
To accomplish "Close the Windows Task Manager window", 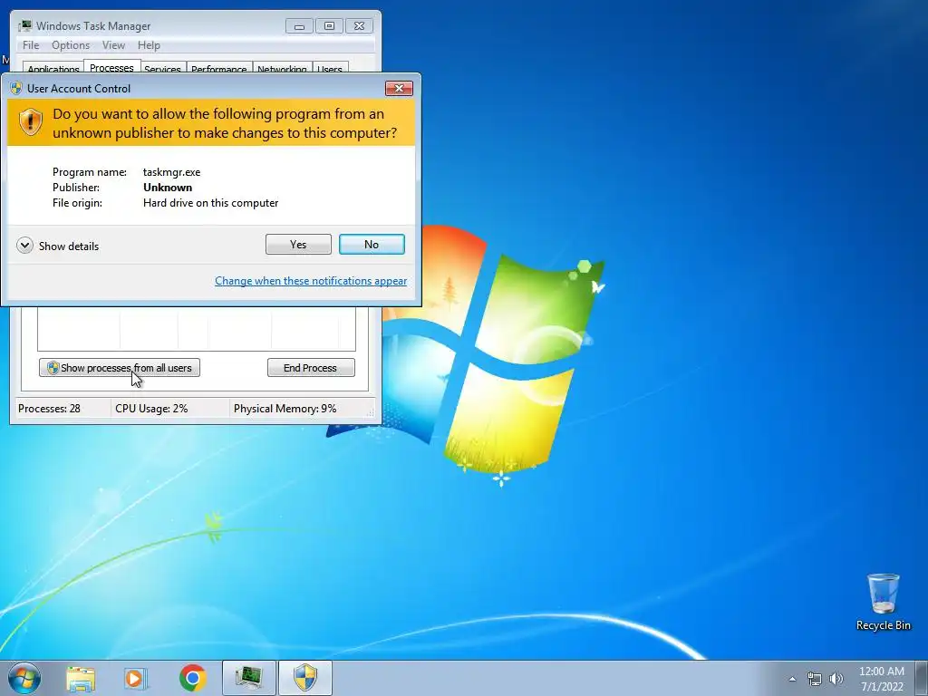I will click(x=359, y=26).
